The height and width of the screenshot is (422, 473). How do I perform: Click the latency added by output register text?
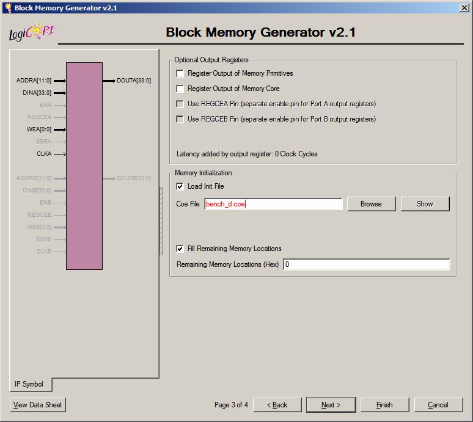point(247,154)
